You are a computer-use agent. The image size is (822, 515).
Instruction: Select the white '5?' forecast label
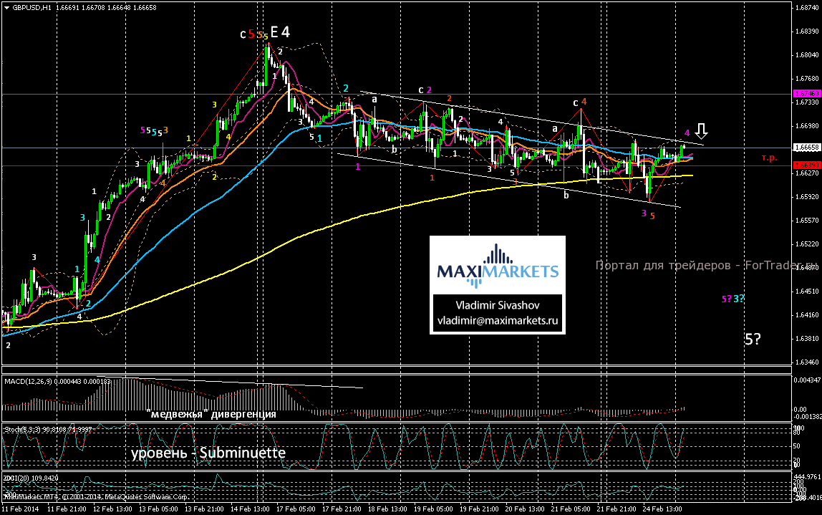[x=752, y=340]
